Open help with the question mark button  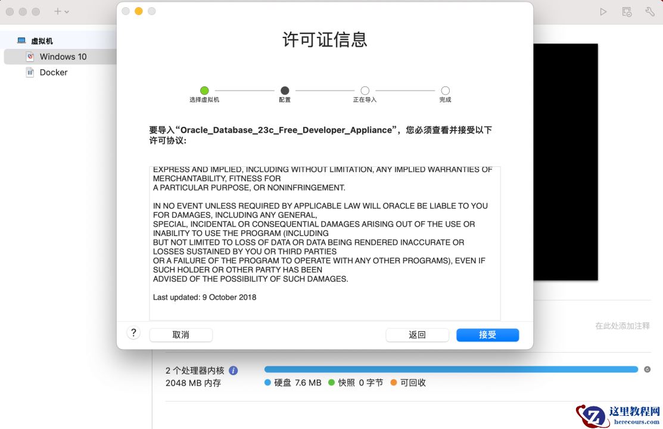[133, 333]
